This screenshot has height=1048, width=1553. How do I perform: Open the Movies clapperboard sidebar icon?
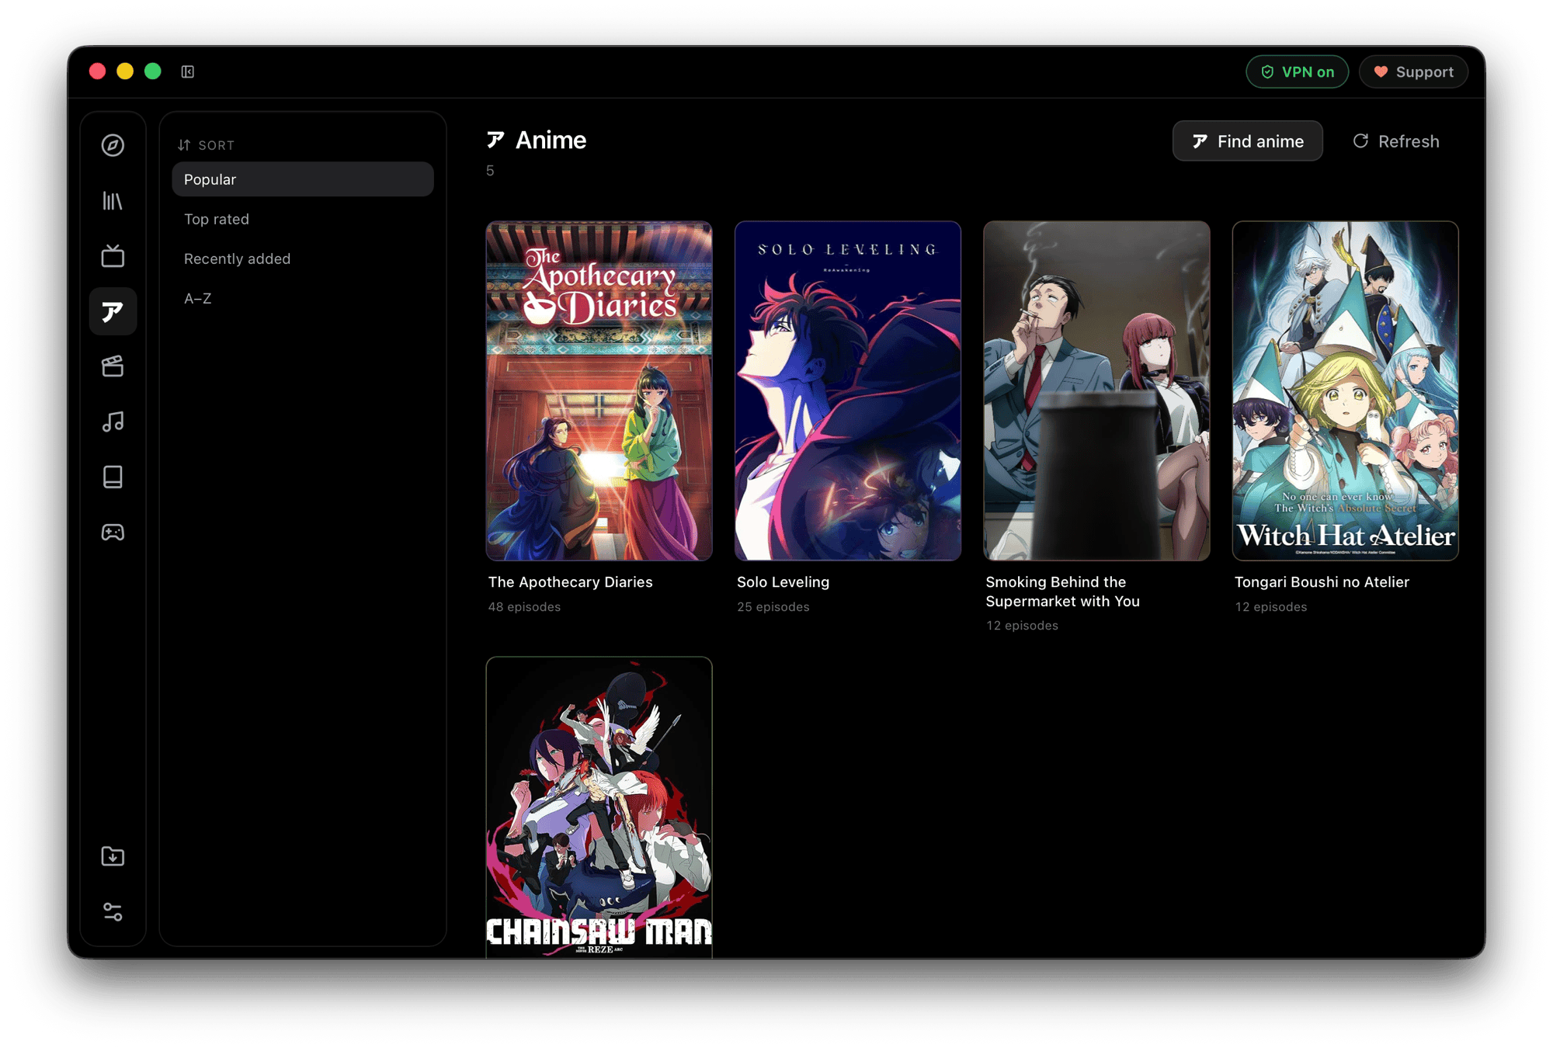tap(113, 366)
